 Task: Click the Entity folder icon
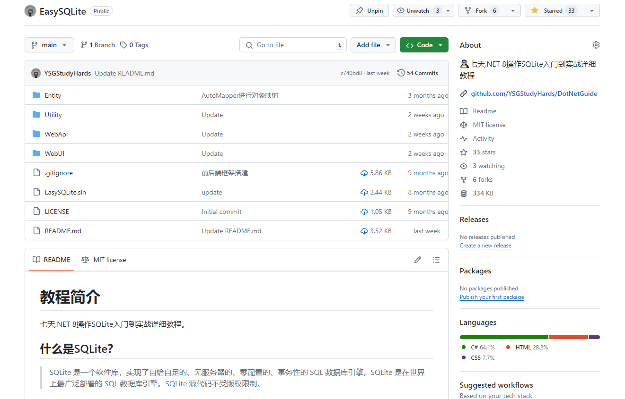(36, 95)
